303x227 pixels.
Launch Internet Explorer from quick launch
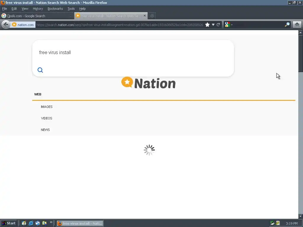(31, 223)
